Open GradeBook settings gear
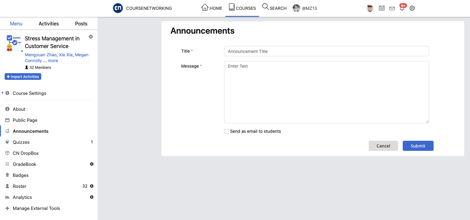Screen dimensions: 470x220 [x=92, y=164]
